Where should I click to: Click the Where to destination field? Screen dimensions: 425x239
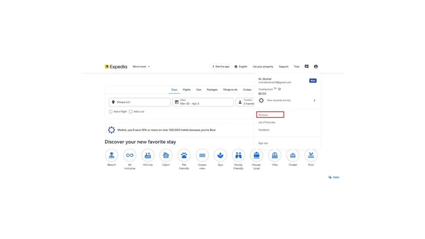tap(139, 102)
